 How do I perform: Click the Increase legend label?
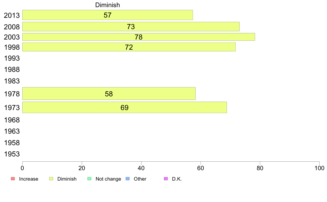29,179
